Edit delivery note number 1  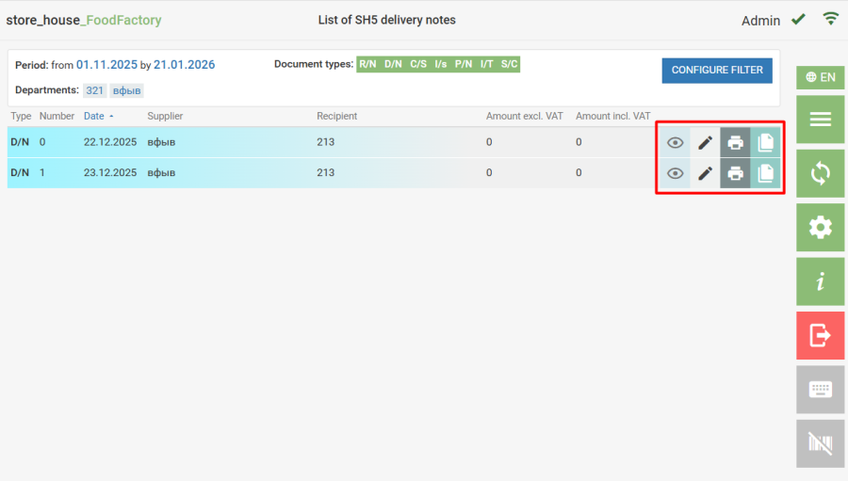[705, 173]
